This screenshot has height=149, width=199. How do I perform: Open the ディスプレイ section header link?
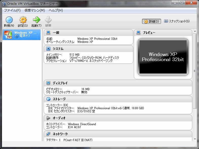(60, 83)
